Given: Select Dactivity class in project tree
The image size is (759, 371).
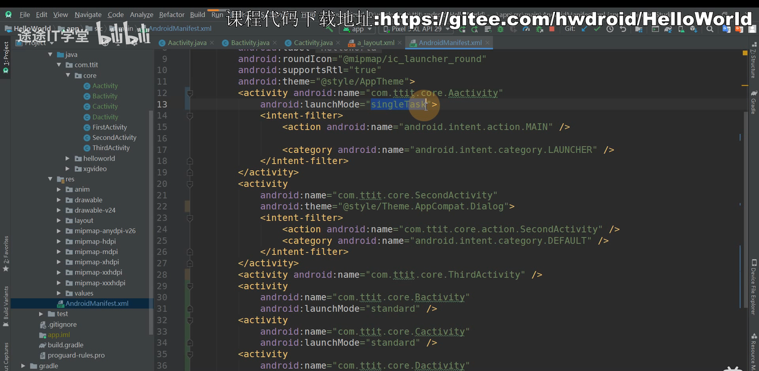Looking at the screenshot, I should (x=105, y=117).
